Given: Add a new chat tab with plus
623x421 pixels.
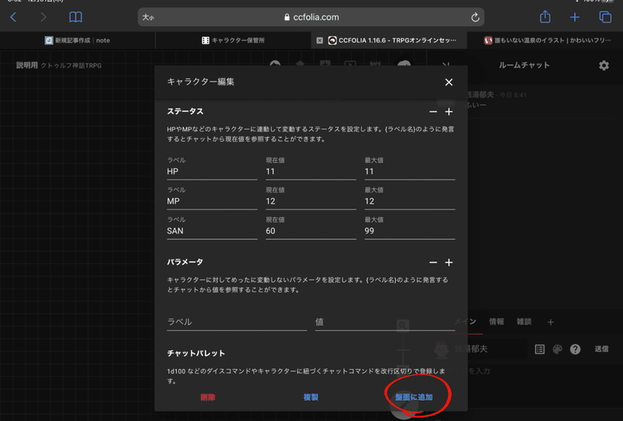Looking at the screenshot, I should (551, 322).
